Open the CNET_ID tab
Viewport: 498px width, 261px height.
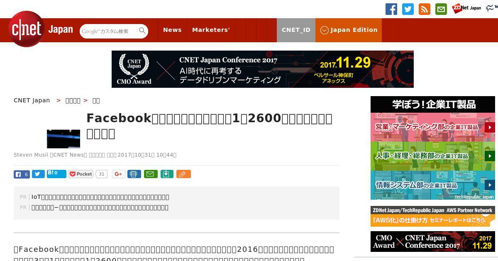pyautogui.click(x=296, y=30)
